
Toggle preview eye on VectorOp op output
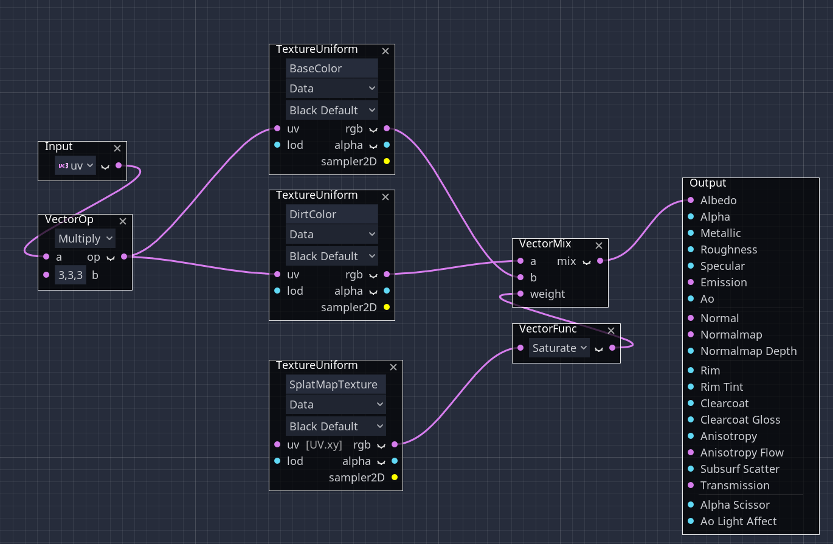coord(111,258)
